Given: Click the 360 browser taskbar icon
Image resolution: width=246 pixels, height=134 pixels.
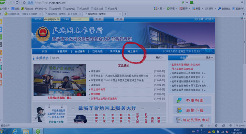Looking at the screenshot, I should 38,131.
